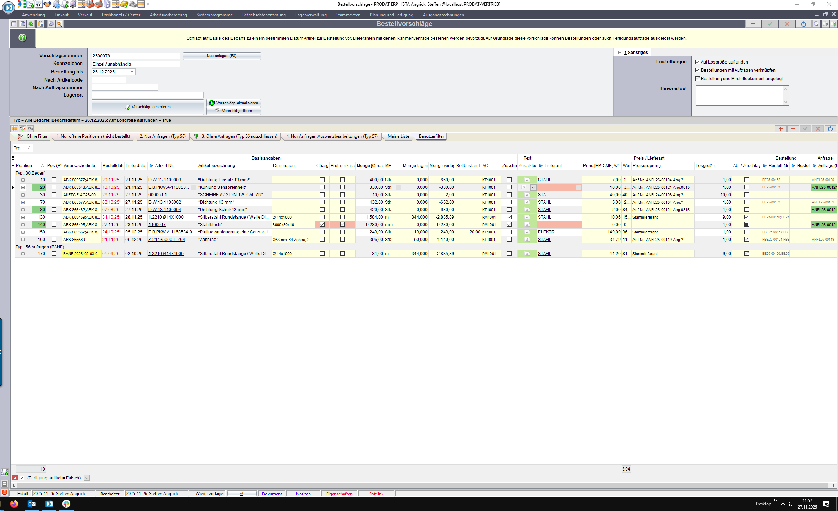
Task: Click 'Vorschläge generieren' button
Action: pos(148,107)
